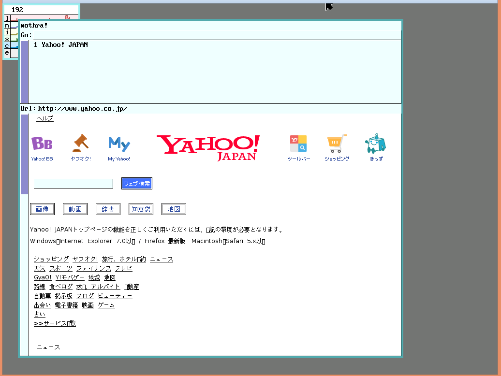Open the underlined 地図 text link
This screenshot has width=501, height=376.
110,277
